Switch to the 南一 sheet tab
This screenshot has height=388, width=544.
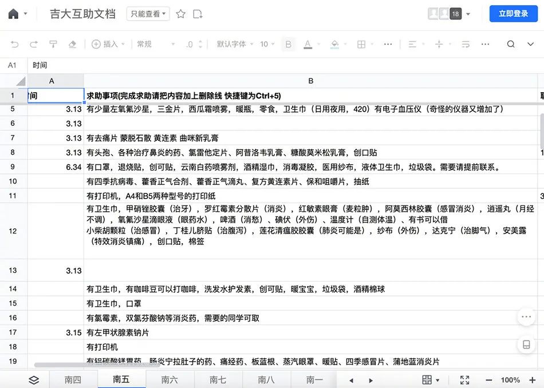(314, 379)
